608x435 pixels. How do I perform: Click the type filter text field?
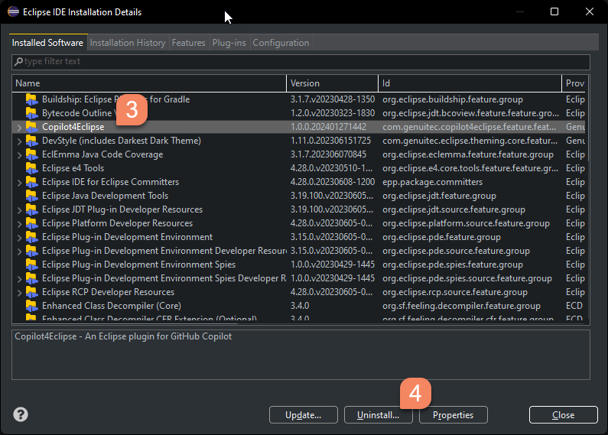click(301, 62)
